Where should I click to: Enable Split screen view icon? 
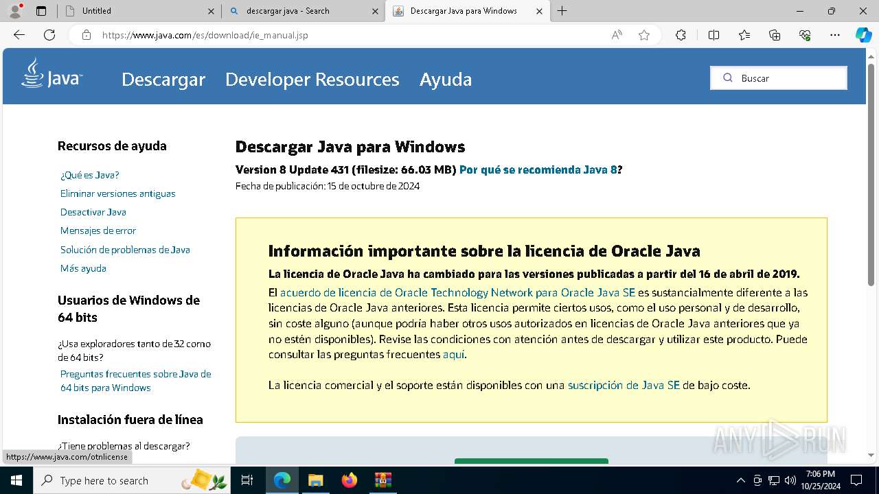point(714,35)
